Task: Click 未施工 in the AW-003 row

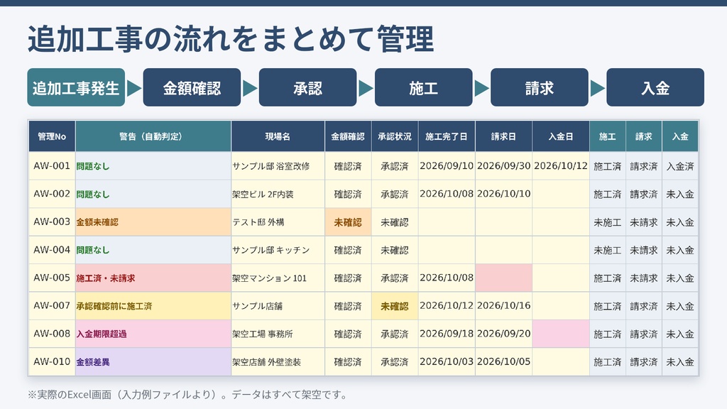Action: [x=608, y=222]
